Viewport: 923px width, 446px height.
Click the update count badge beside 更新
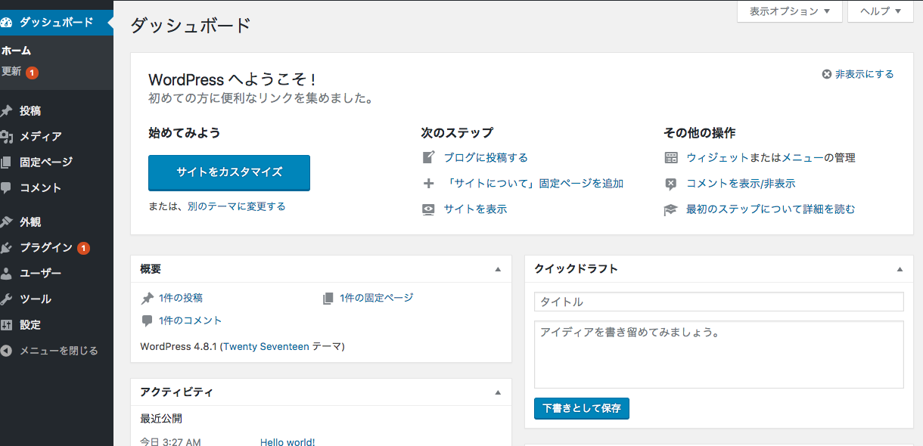32,73
